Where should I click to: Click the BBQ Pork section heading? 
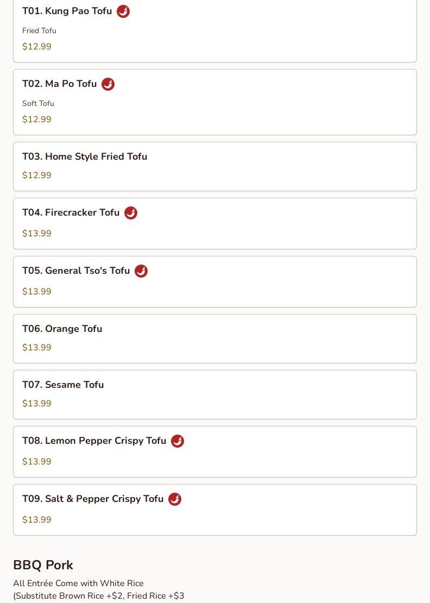43,565
